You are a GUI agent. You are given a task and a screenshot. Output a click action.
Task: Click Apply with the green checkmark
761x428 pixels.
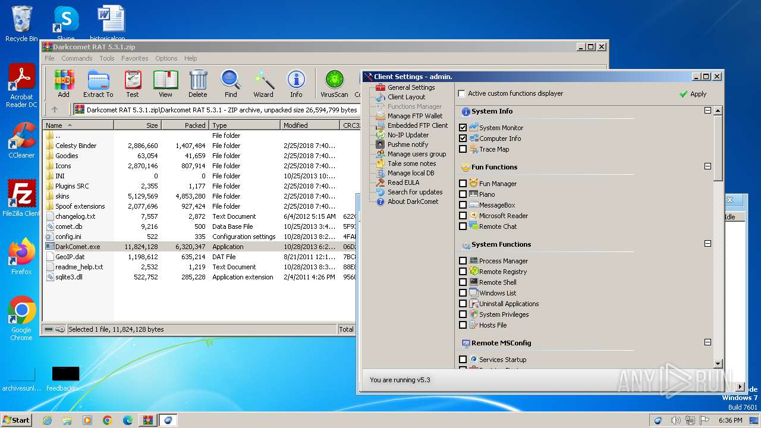pos(693,94)
